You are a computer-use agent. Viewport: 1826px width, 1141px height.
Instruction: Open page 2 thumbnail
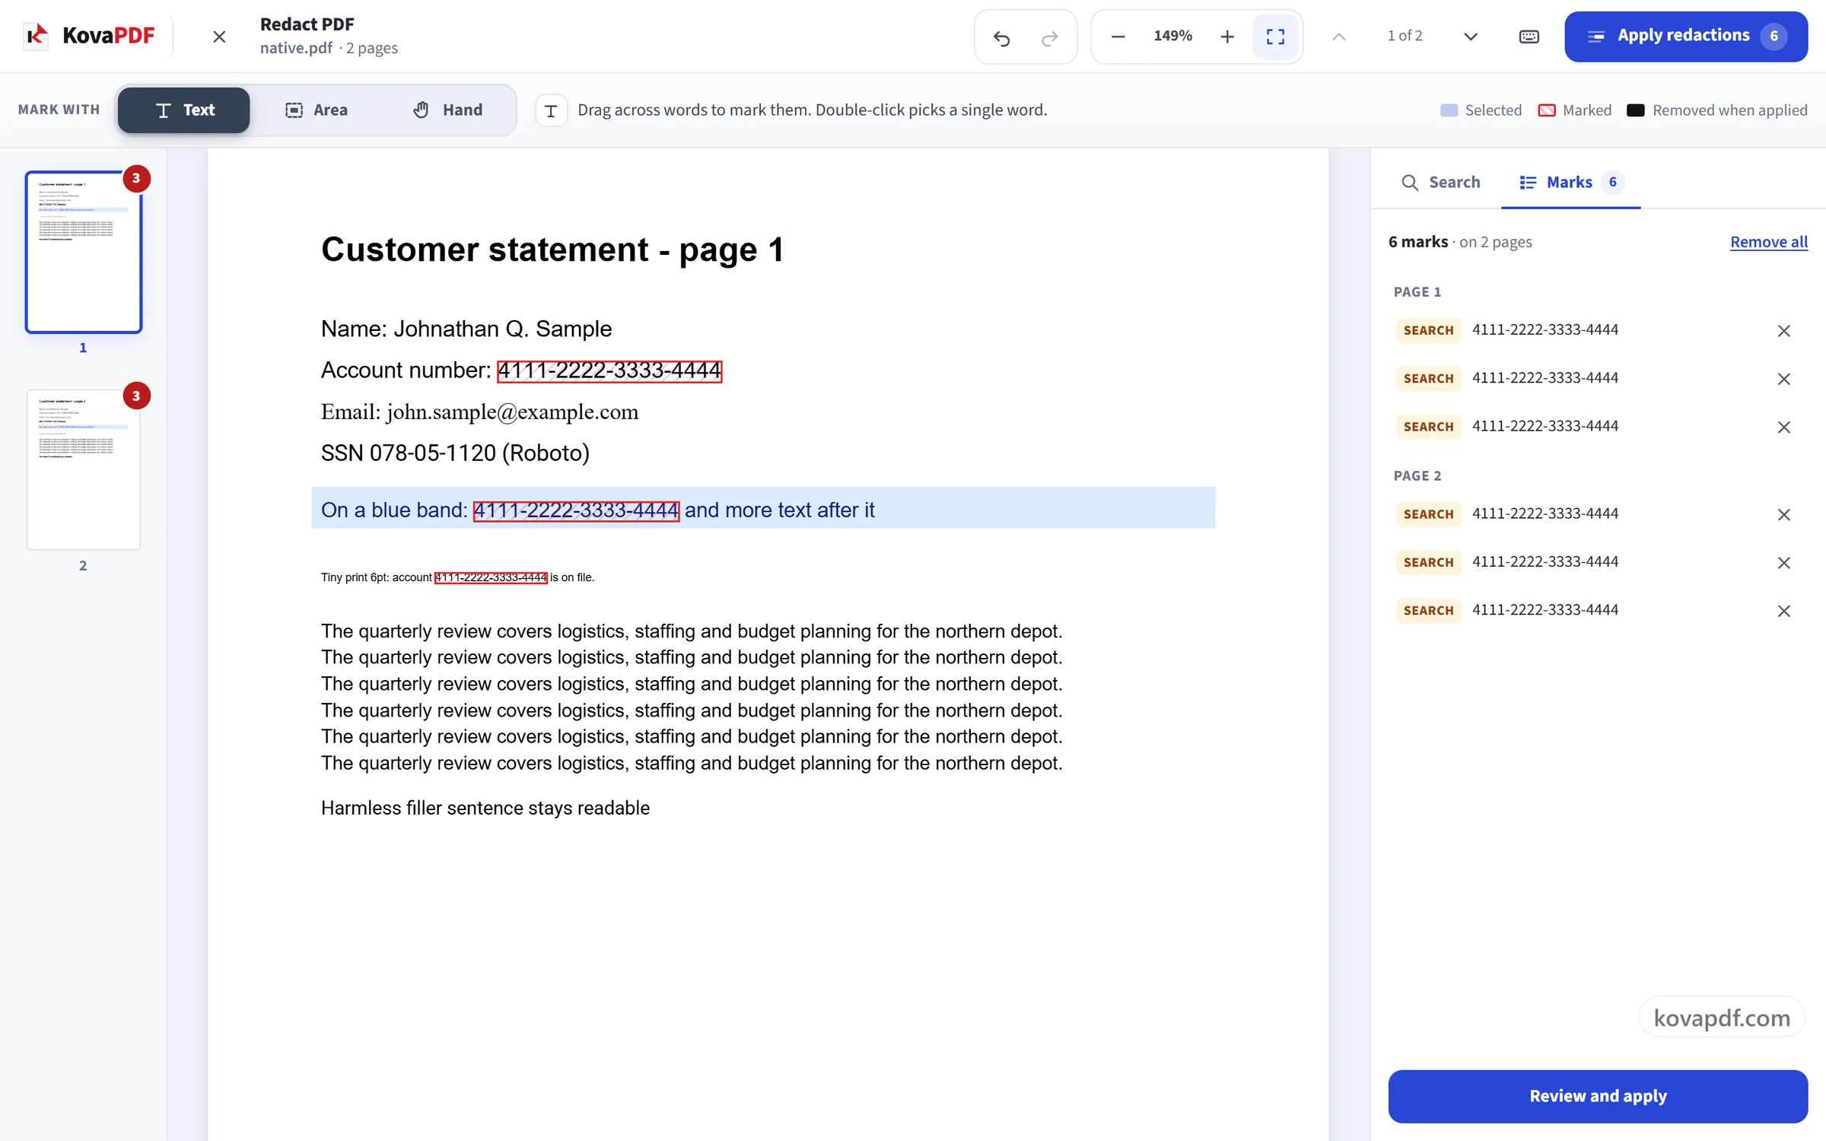click(84, 469)
